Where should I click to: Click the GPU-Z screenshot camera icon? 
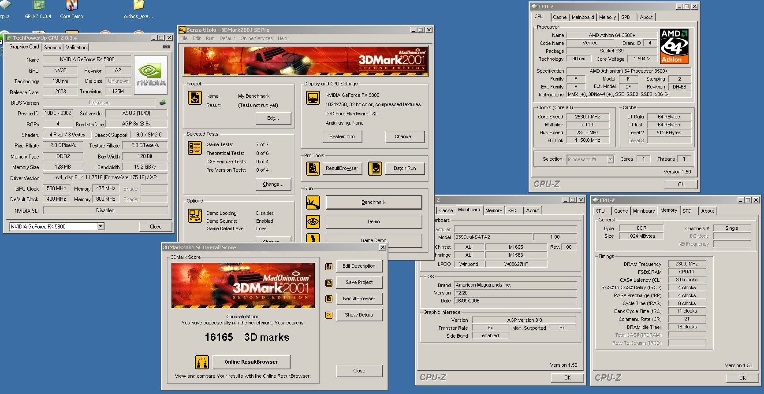166,46
